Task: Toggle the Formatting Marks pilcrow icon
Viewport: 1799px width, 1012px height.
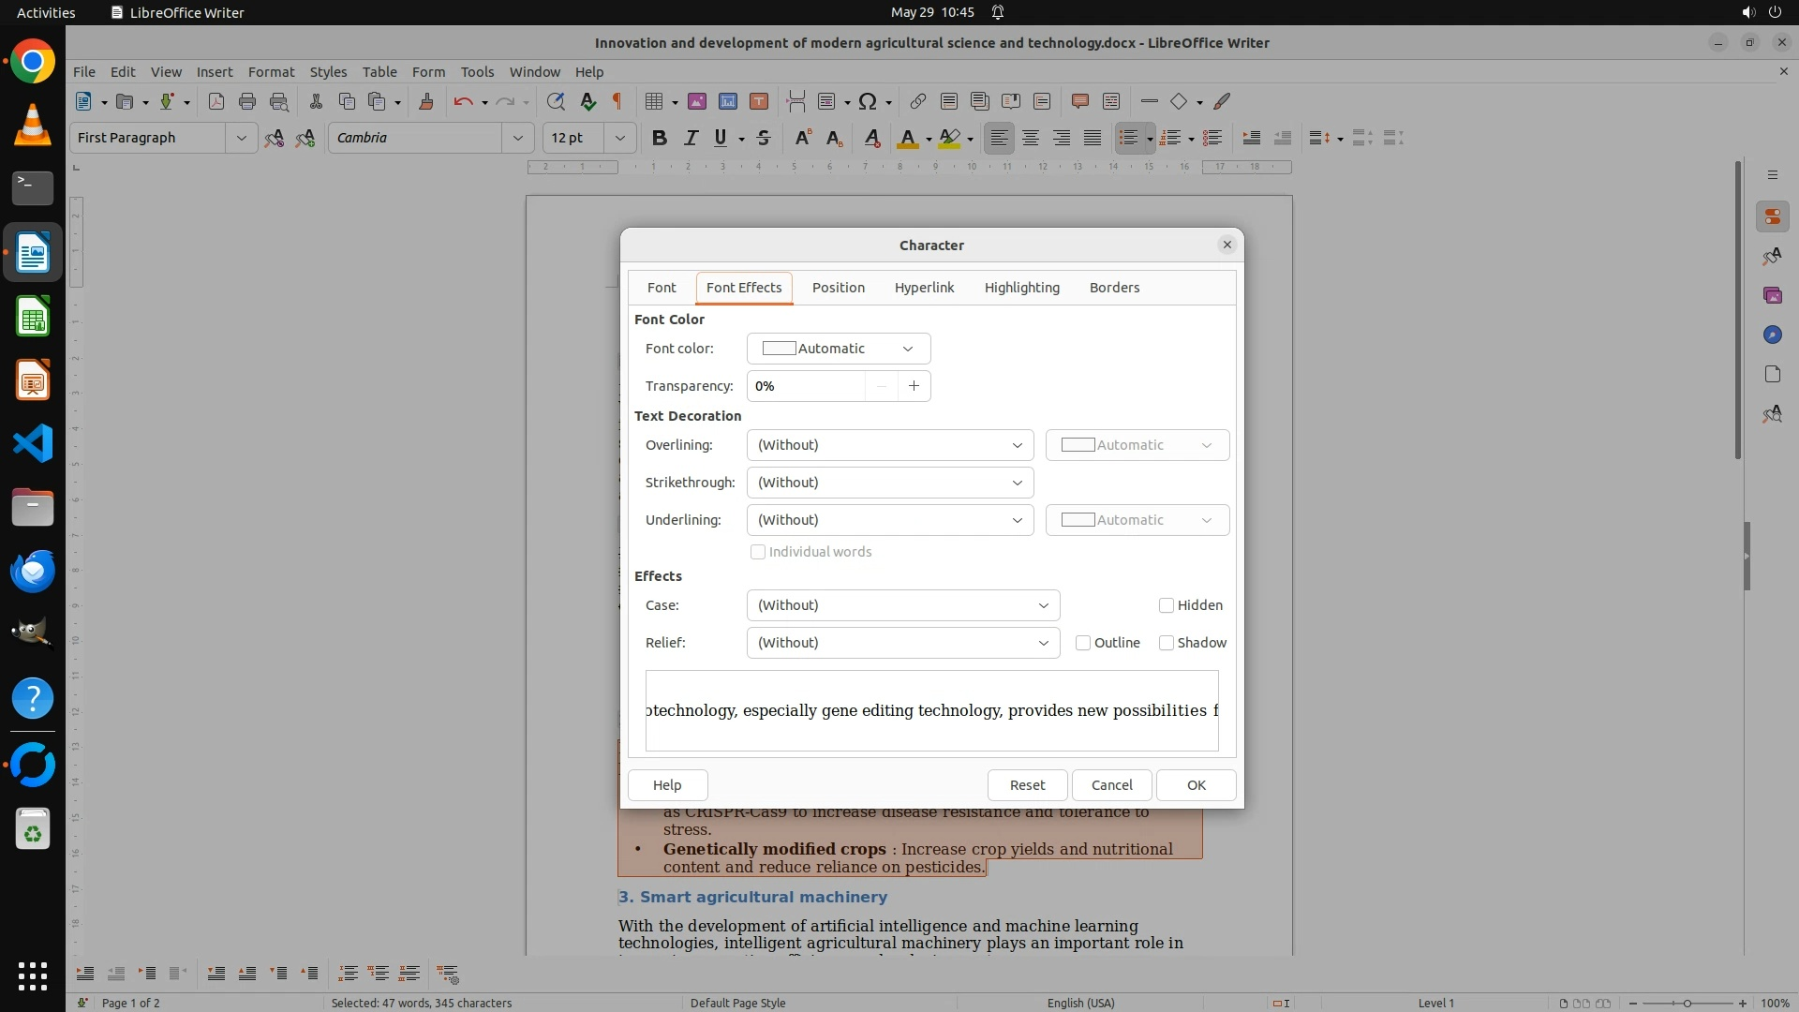Action: (x=617, y=101)
